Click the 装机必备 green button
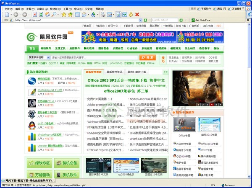252x188 pixels. (x=67, y=163)
